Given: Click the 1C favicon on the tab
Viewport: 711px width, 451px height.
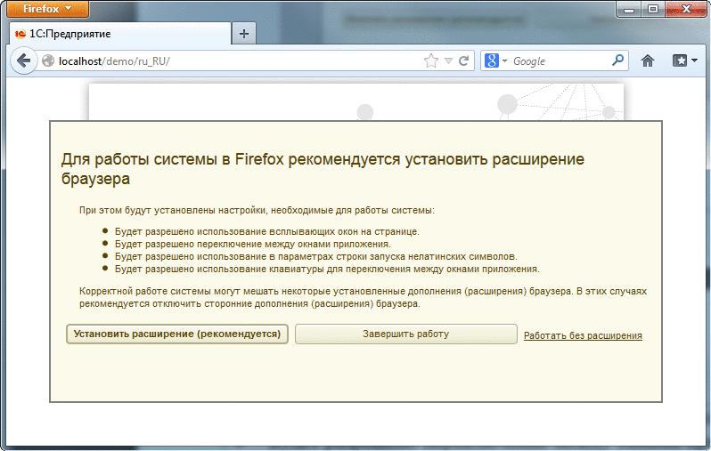Looking at the screenshot, I should click(20, 34).
